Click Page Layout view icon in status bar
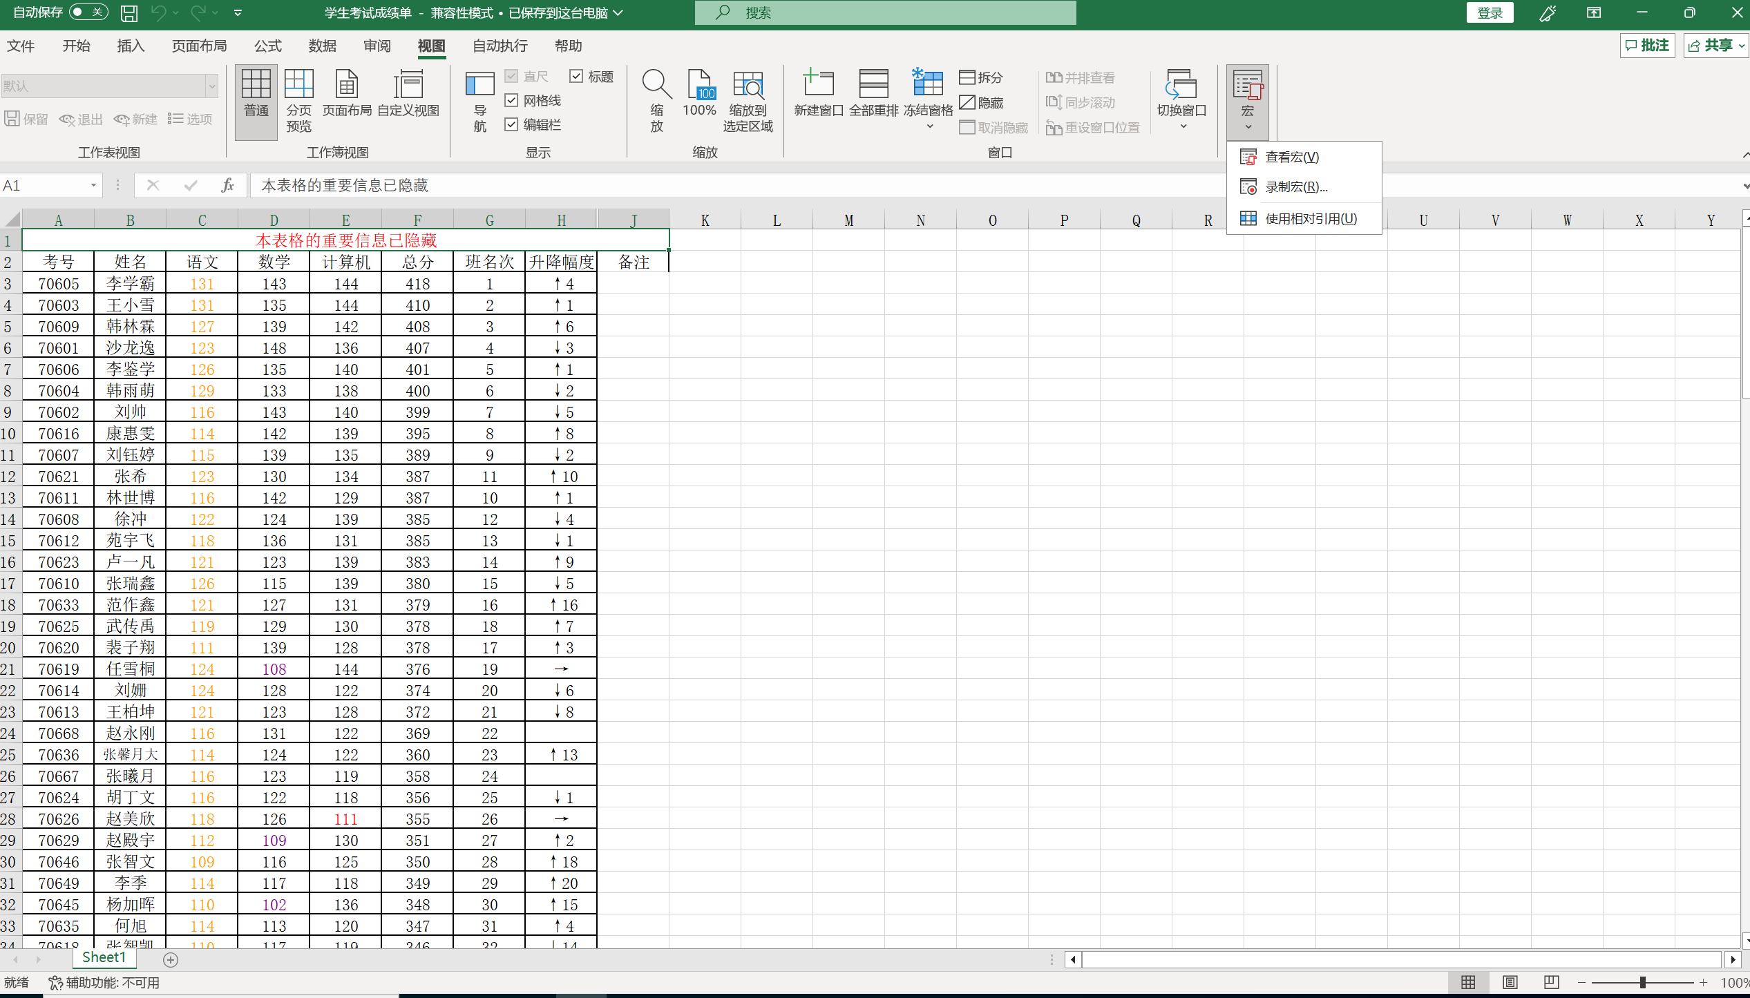Screen dimensions: 1750x998 coord(1510,982)
